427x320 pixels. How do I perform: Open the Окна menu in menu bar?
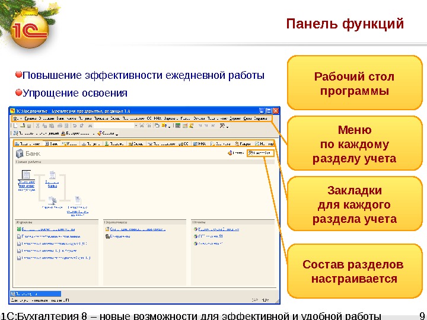(x=247, y=119)
